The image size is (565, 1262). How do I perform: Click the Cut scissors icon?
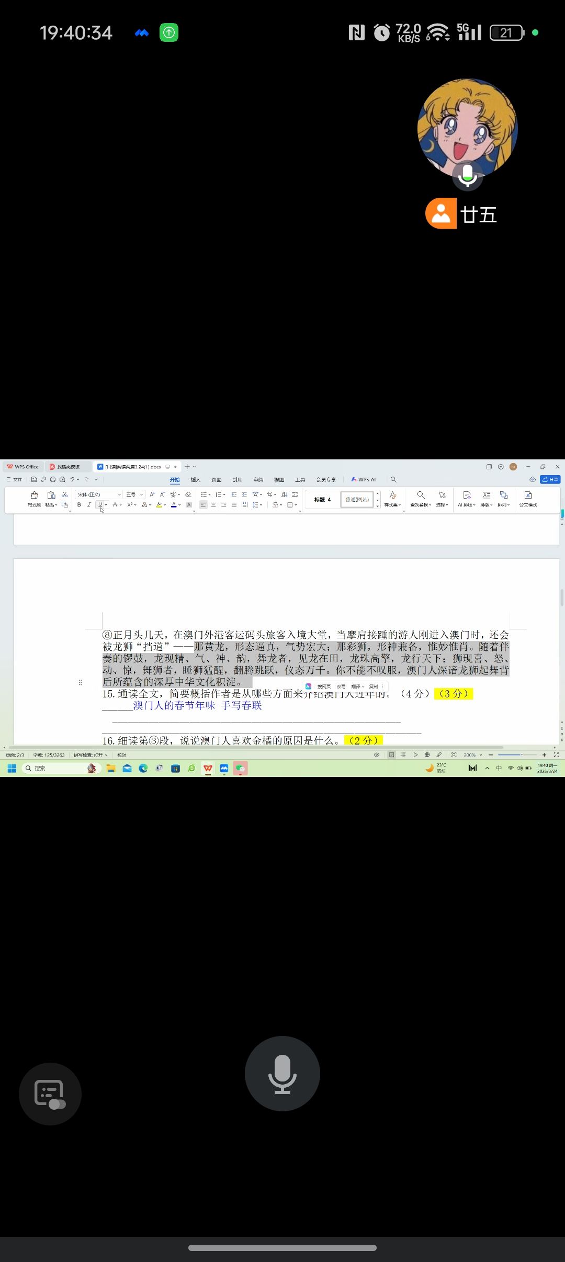65,494
